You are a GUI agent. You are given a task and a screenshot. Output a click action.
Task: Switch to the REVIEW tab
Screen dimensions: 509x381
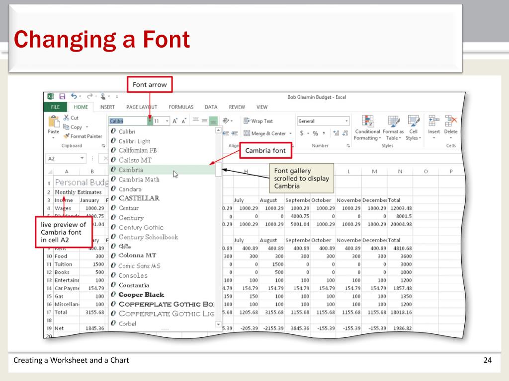[237, 107]
